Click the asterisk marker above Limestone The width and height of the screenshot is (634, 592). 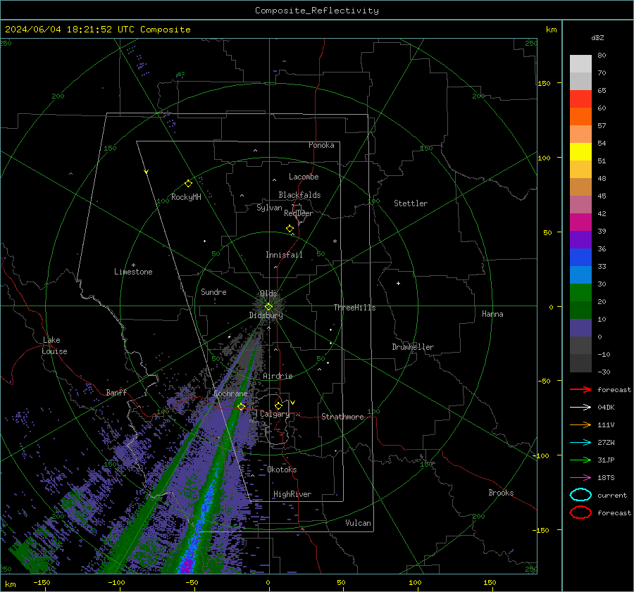click(133, 265)
